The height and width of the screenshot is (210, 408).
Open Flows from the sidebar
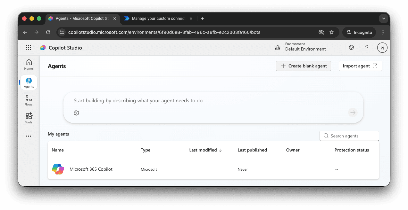tap(29, 100)
